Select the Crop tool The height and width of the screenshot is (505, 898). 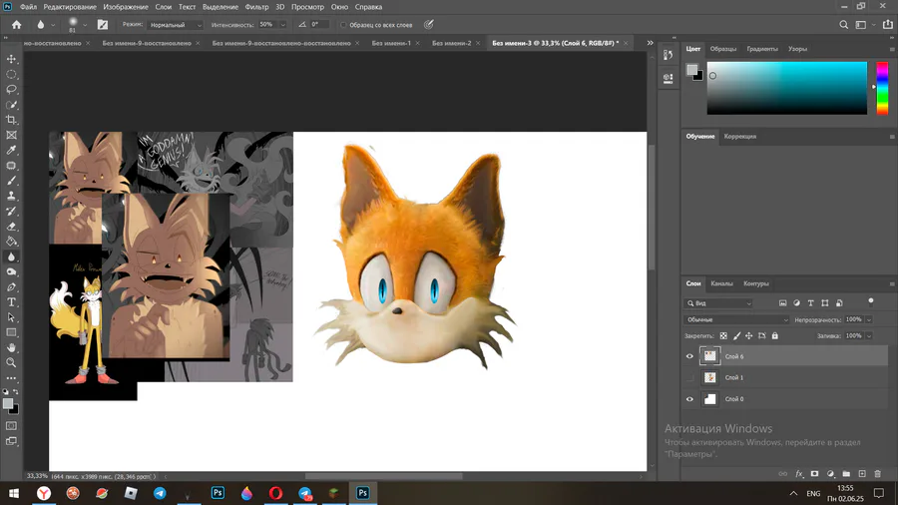[12, 120]
